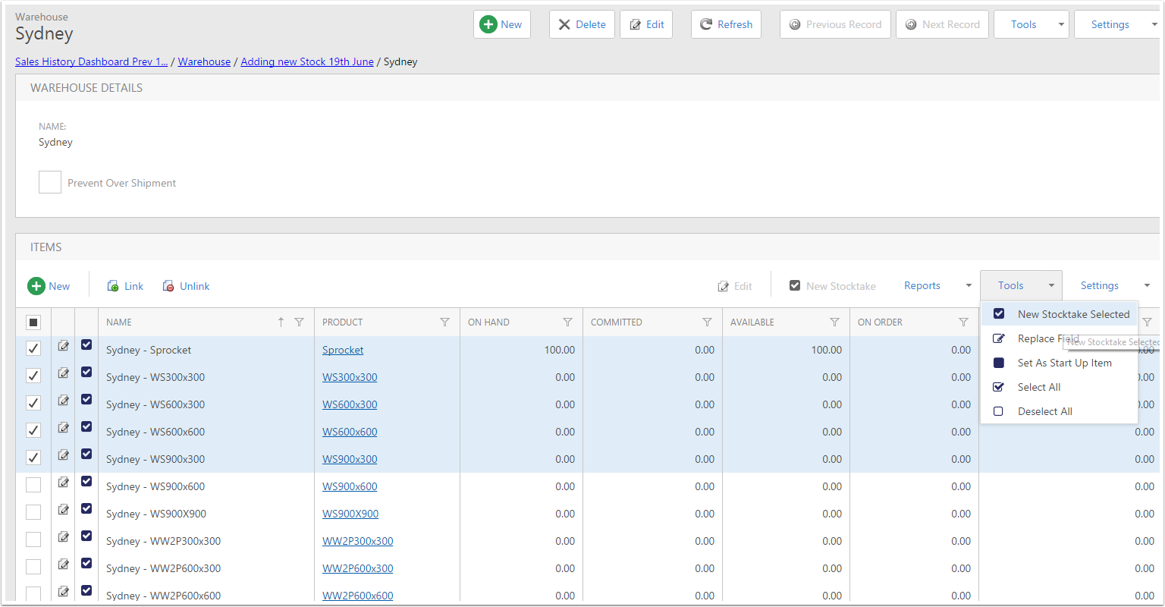Open the edit icon for Sydney - Sprocket row
This screenshot has height=607, width=1165.
tap(64, 346)
